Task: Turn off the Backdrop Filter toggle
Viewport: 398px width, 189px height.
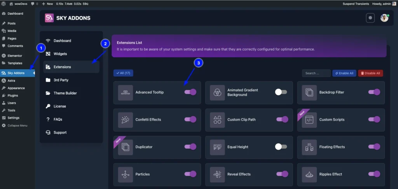Action: coord(374,92)
